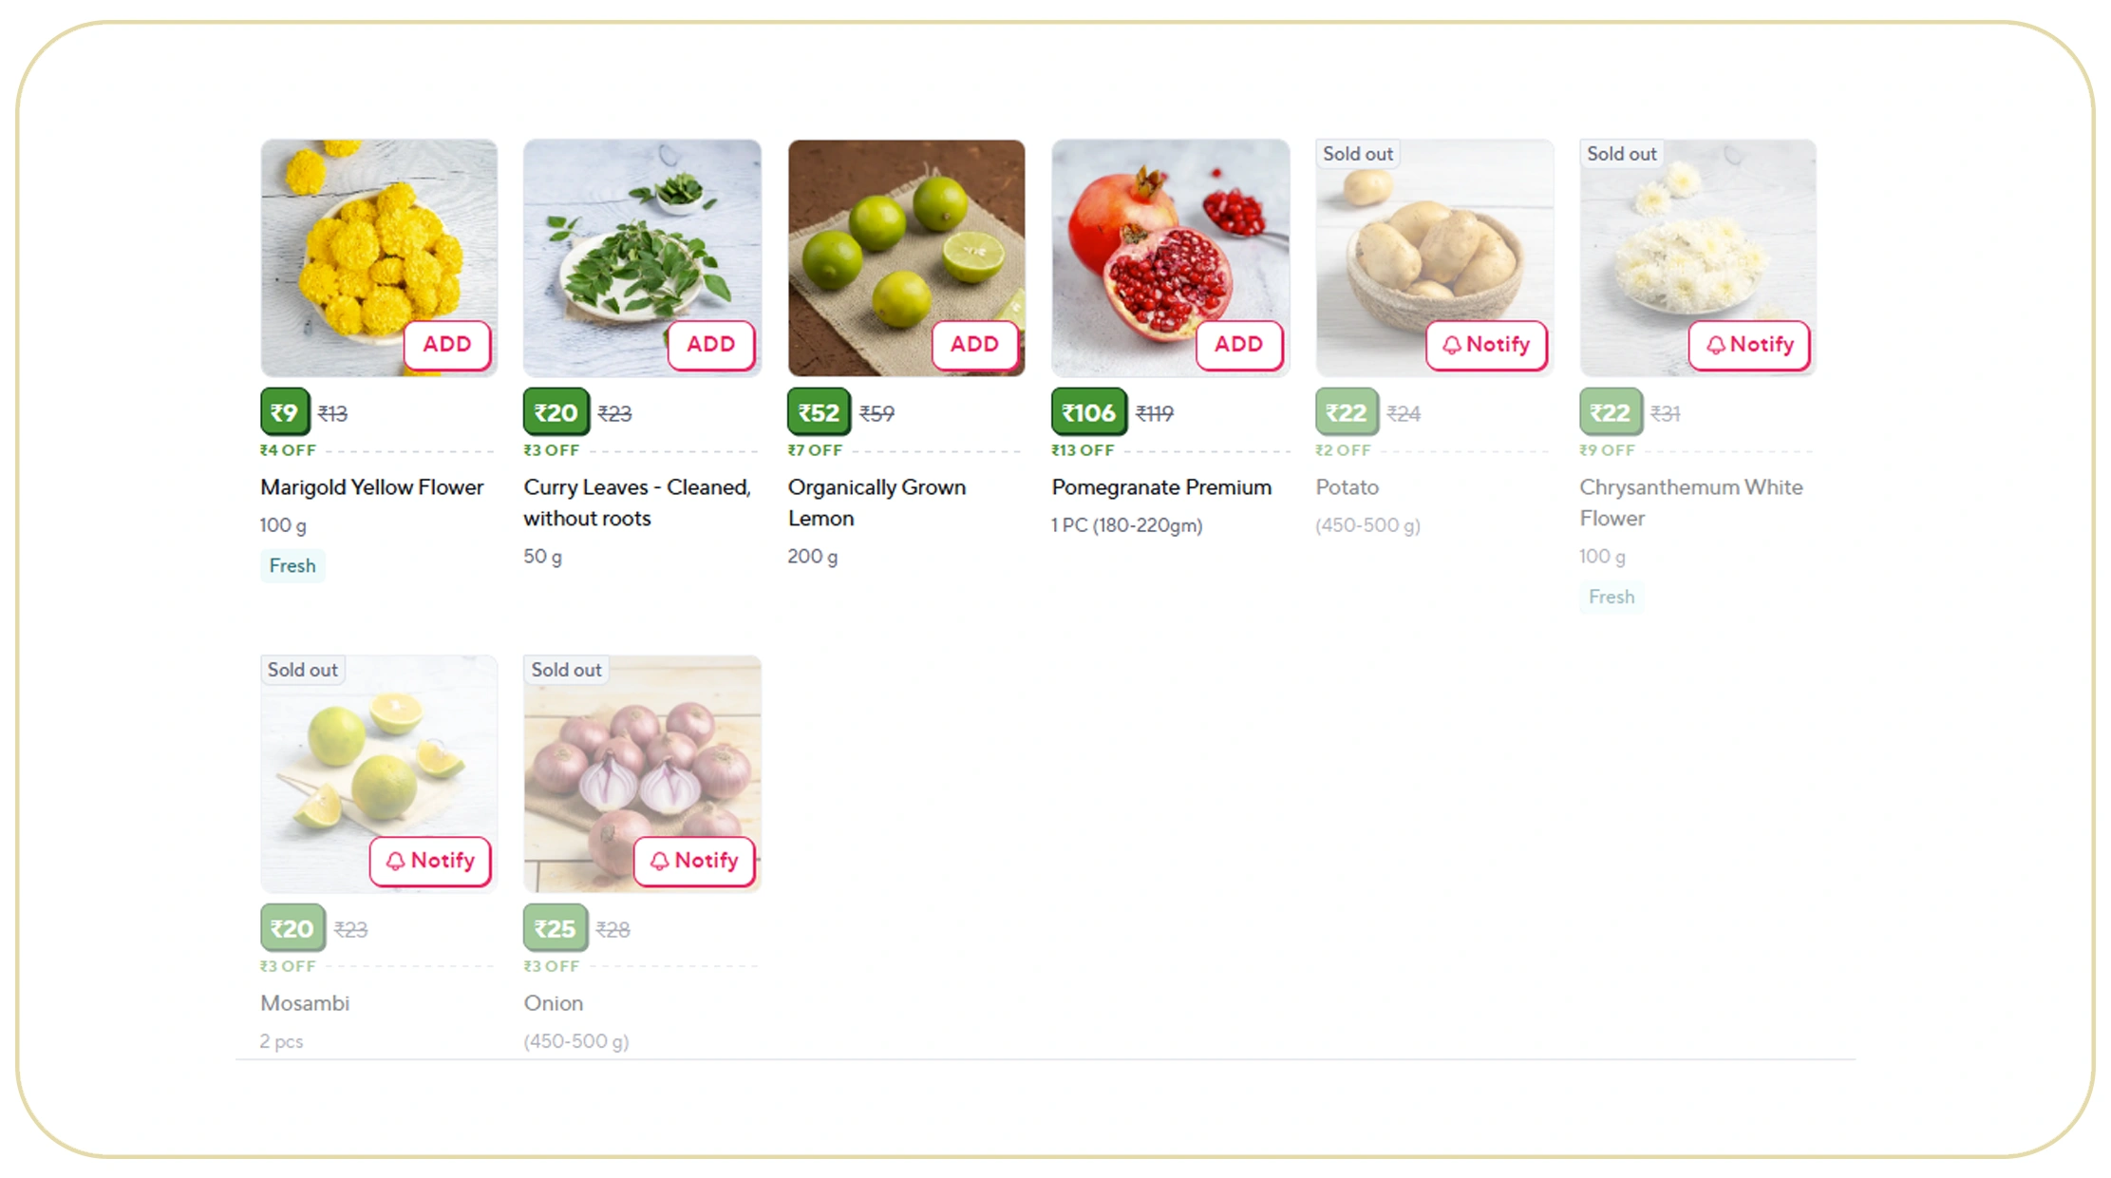Screen dimensions: 2111x1178
Task: Click the ₹52 price badge on Lemon
Action: [x=818, y=411]
